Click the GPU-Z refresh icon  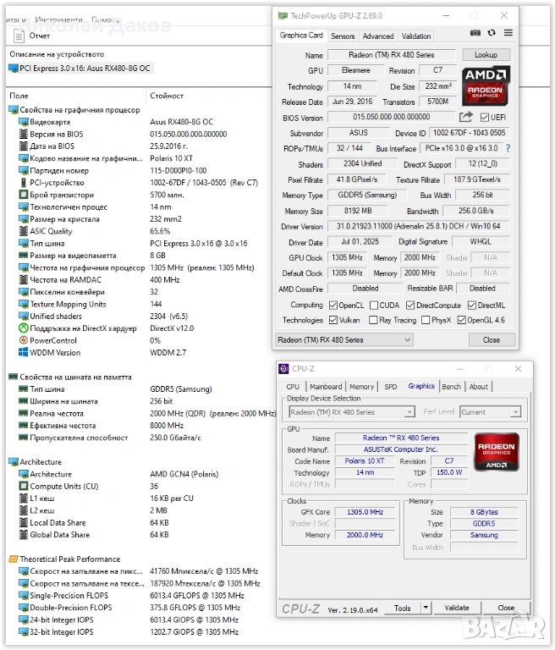(x=491, y=33)
